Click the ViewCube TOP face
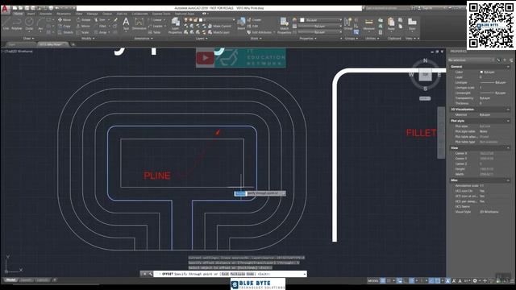The height and width of the screenshot is (290, 516). (425, 75)
